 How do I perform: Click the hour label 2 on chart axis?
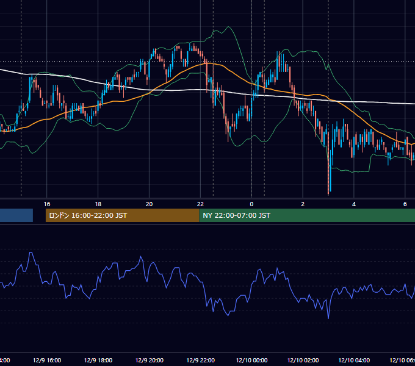(x=303, y=204)
